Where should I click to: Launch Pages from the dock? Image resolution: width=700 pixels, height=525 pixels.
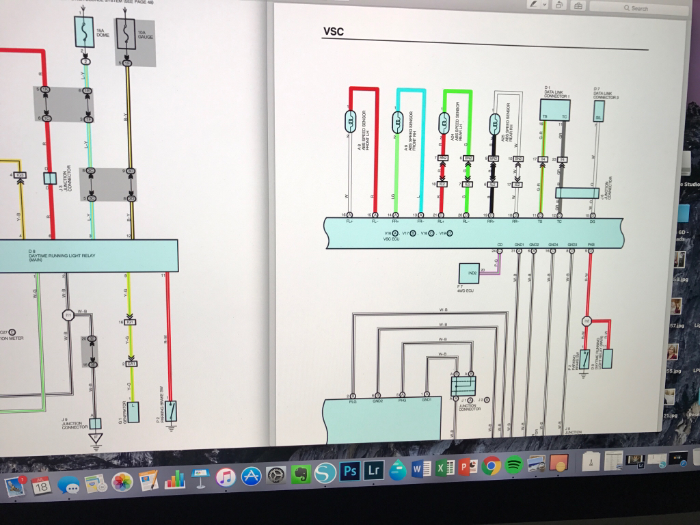point(148,481)
